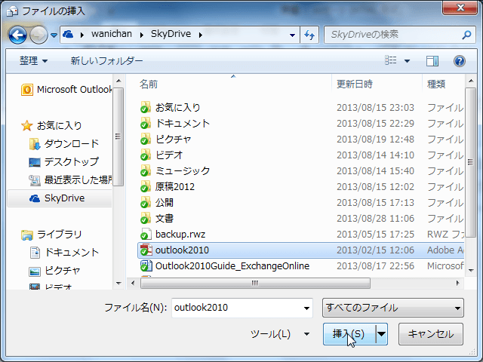Select お気に入り star in navigation pane
Viewport: 483px width, 362px height.
tap(51, 126)
